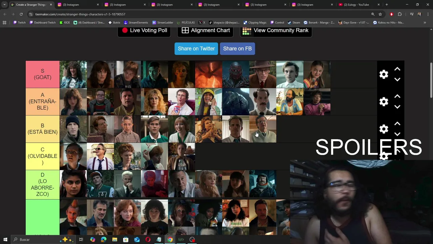Select the C (OLVIDABLE) tier label

tap(43, 156)
